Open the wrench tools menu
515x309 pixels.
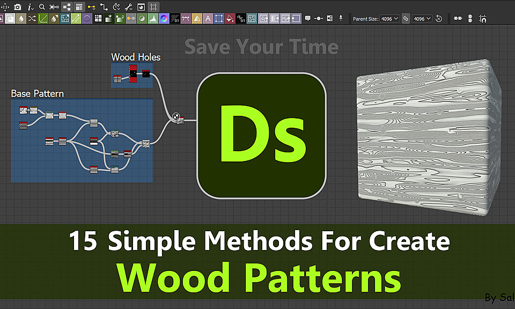pyautogui.click(x=128, y=6)
